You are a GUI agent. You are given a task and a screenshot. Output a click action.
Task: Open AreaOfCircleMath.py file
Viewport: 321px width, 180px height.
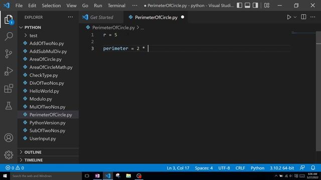coord(48,67)
